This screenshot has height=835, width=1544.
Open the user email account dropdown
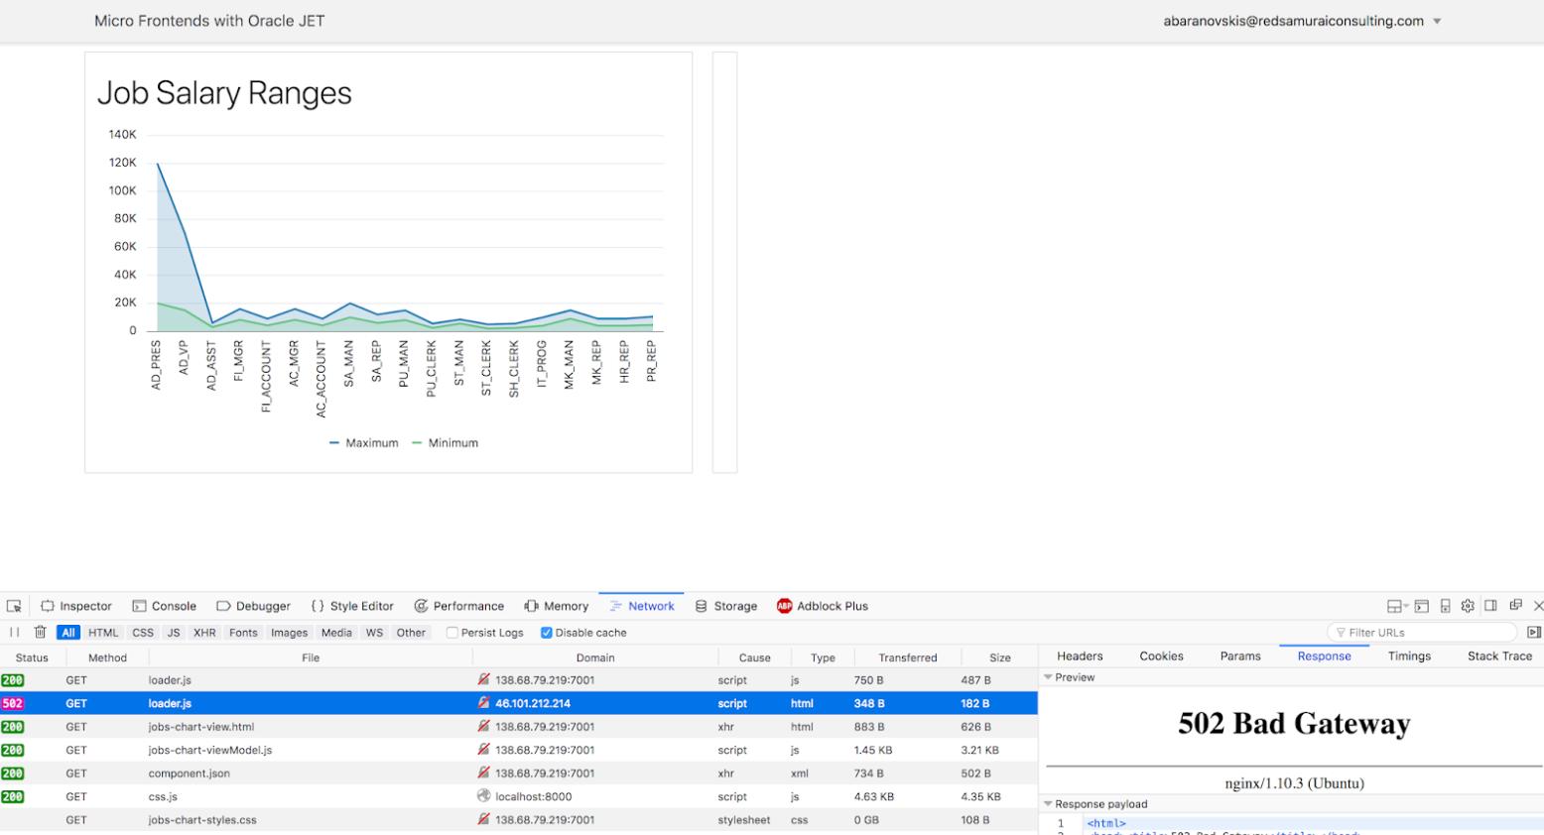[x=1436, y=21]
